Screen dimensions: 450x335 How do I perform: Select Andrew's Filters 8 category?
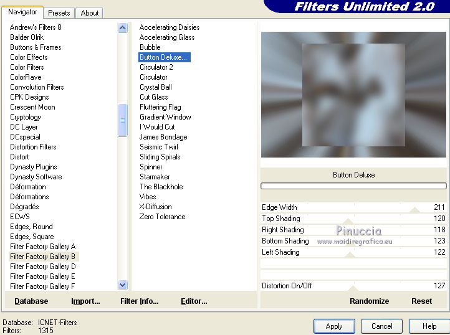click(x=36, y=27)
